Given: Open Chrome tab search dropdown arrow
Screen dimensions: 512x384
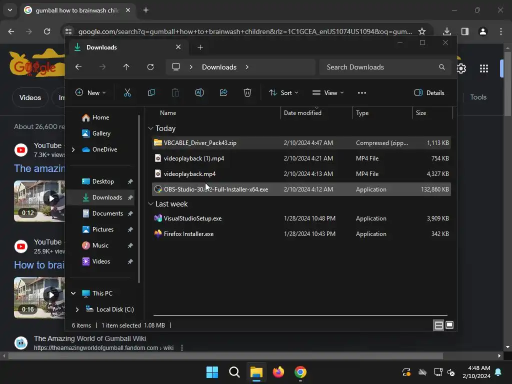Looking at the screenshot, I should [10, 10].
